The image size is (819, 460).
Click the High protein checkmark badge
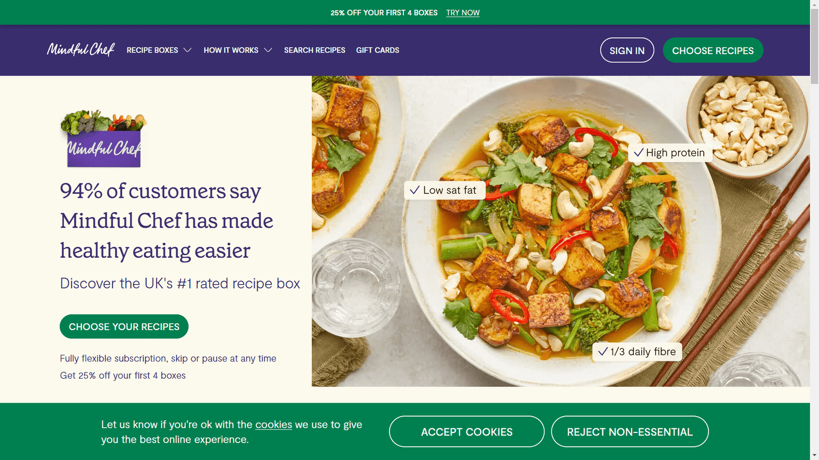click(x=670, y=153)
